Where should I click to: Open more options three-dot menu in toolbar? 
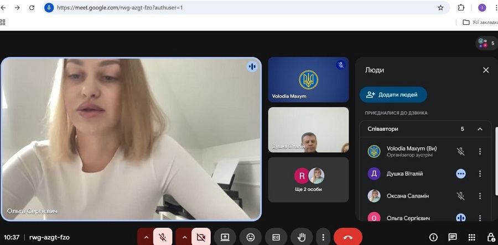point(323,237)
